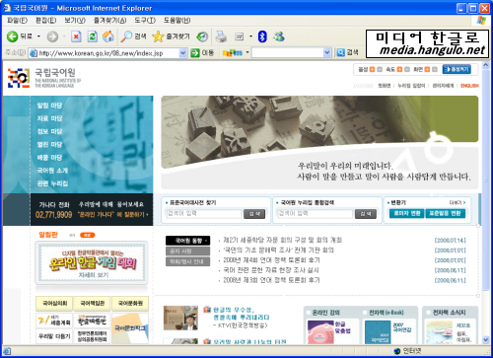
Task: Click the grey minus beside 음성
Action: tap(380, 69)
